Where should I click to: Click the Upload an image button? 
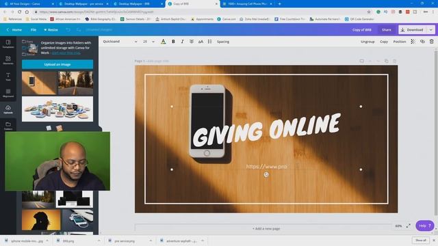point(57,64)
